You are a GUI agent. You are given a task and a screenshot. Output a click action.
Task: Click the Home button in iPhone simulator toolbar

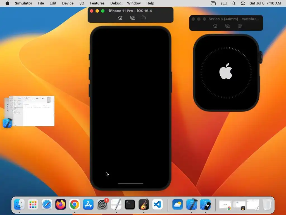(x=120, y=18)
